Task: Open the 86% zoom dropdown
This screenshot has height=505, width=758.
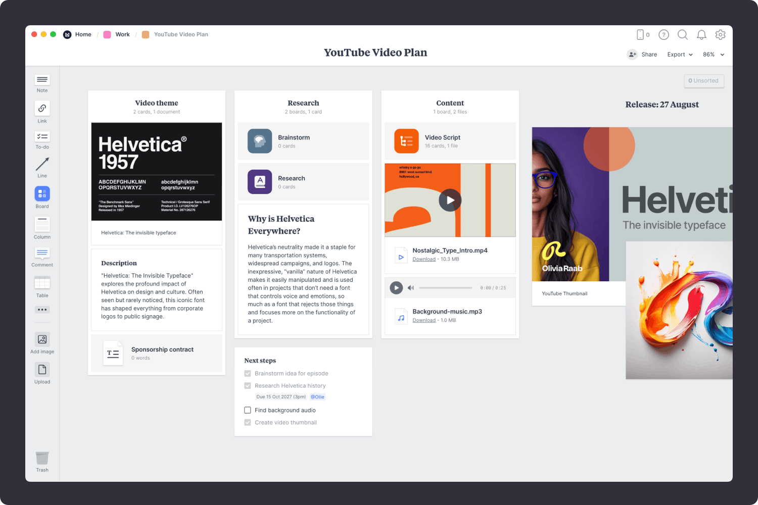Action: click(713, 54)
